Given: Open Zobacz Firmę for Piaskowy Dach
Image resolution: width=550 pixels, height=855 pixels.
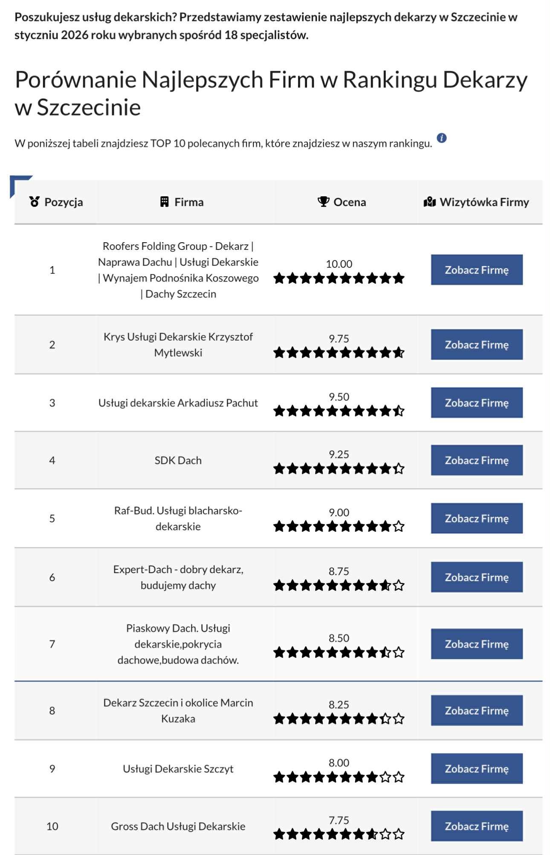Looking at the screenshot, I should pos(476,644).
